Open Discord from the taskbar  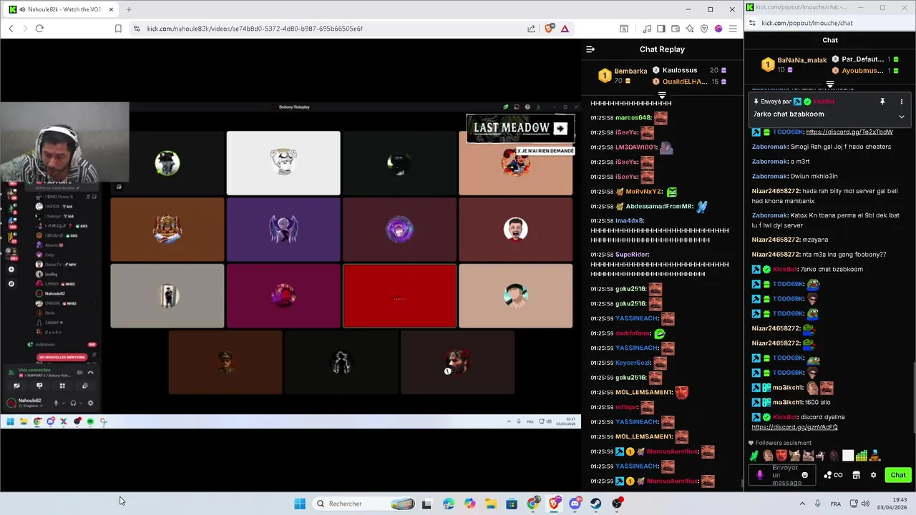click(x=575, y=504)
